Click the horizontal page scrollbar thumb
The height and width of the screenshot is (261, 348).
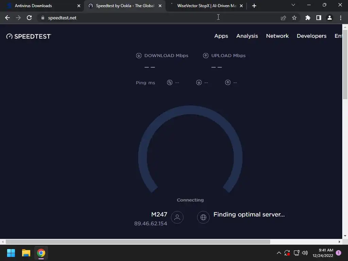coord(138,242)
